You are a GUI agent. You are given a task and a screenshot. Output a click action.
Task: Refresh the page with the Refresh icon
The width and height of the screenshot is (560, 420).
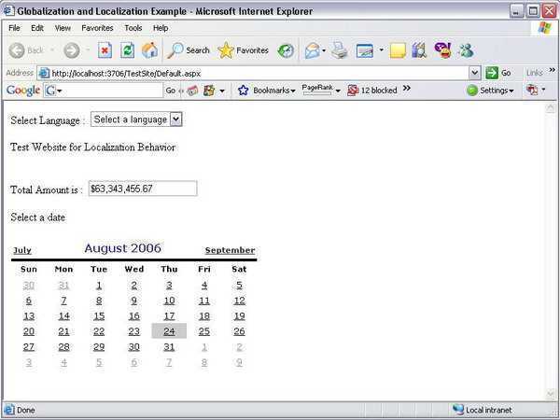click(x=128, y=50)
